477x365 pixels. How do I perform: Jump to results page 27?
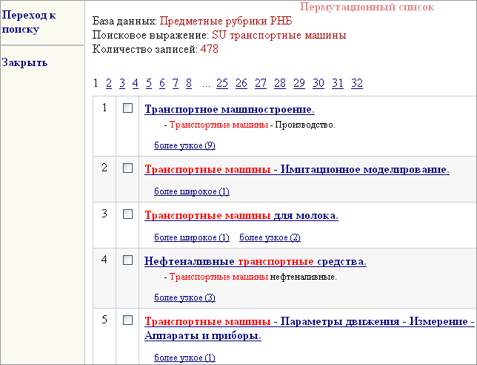[x=261, y=83]
